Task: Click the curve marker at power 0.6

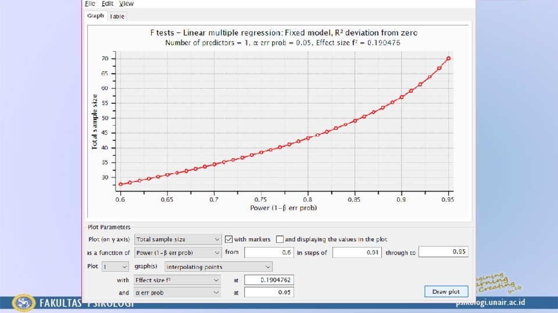Action: tap(121, 184)
